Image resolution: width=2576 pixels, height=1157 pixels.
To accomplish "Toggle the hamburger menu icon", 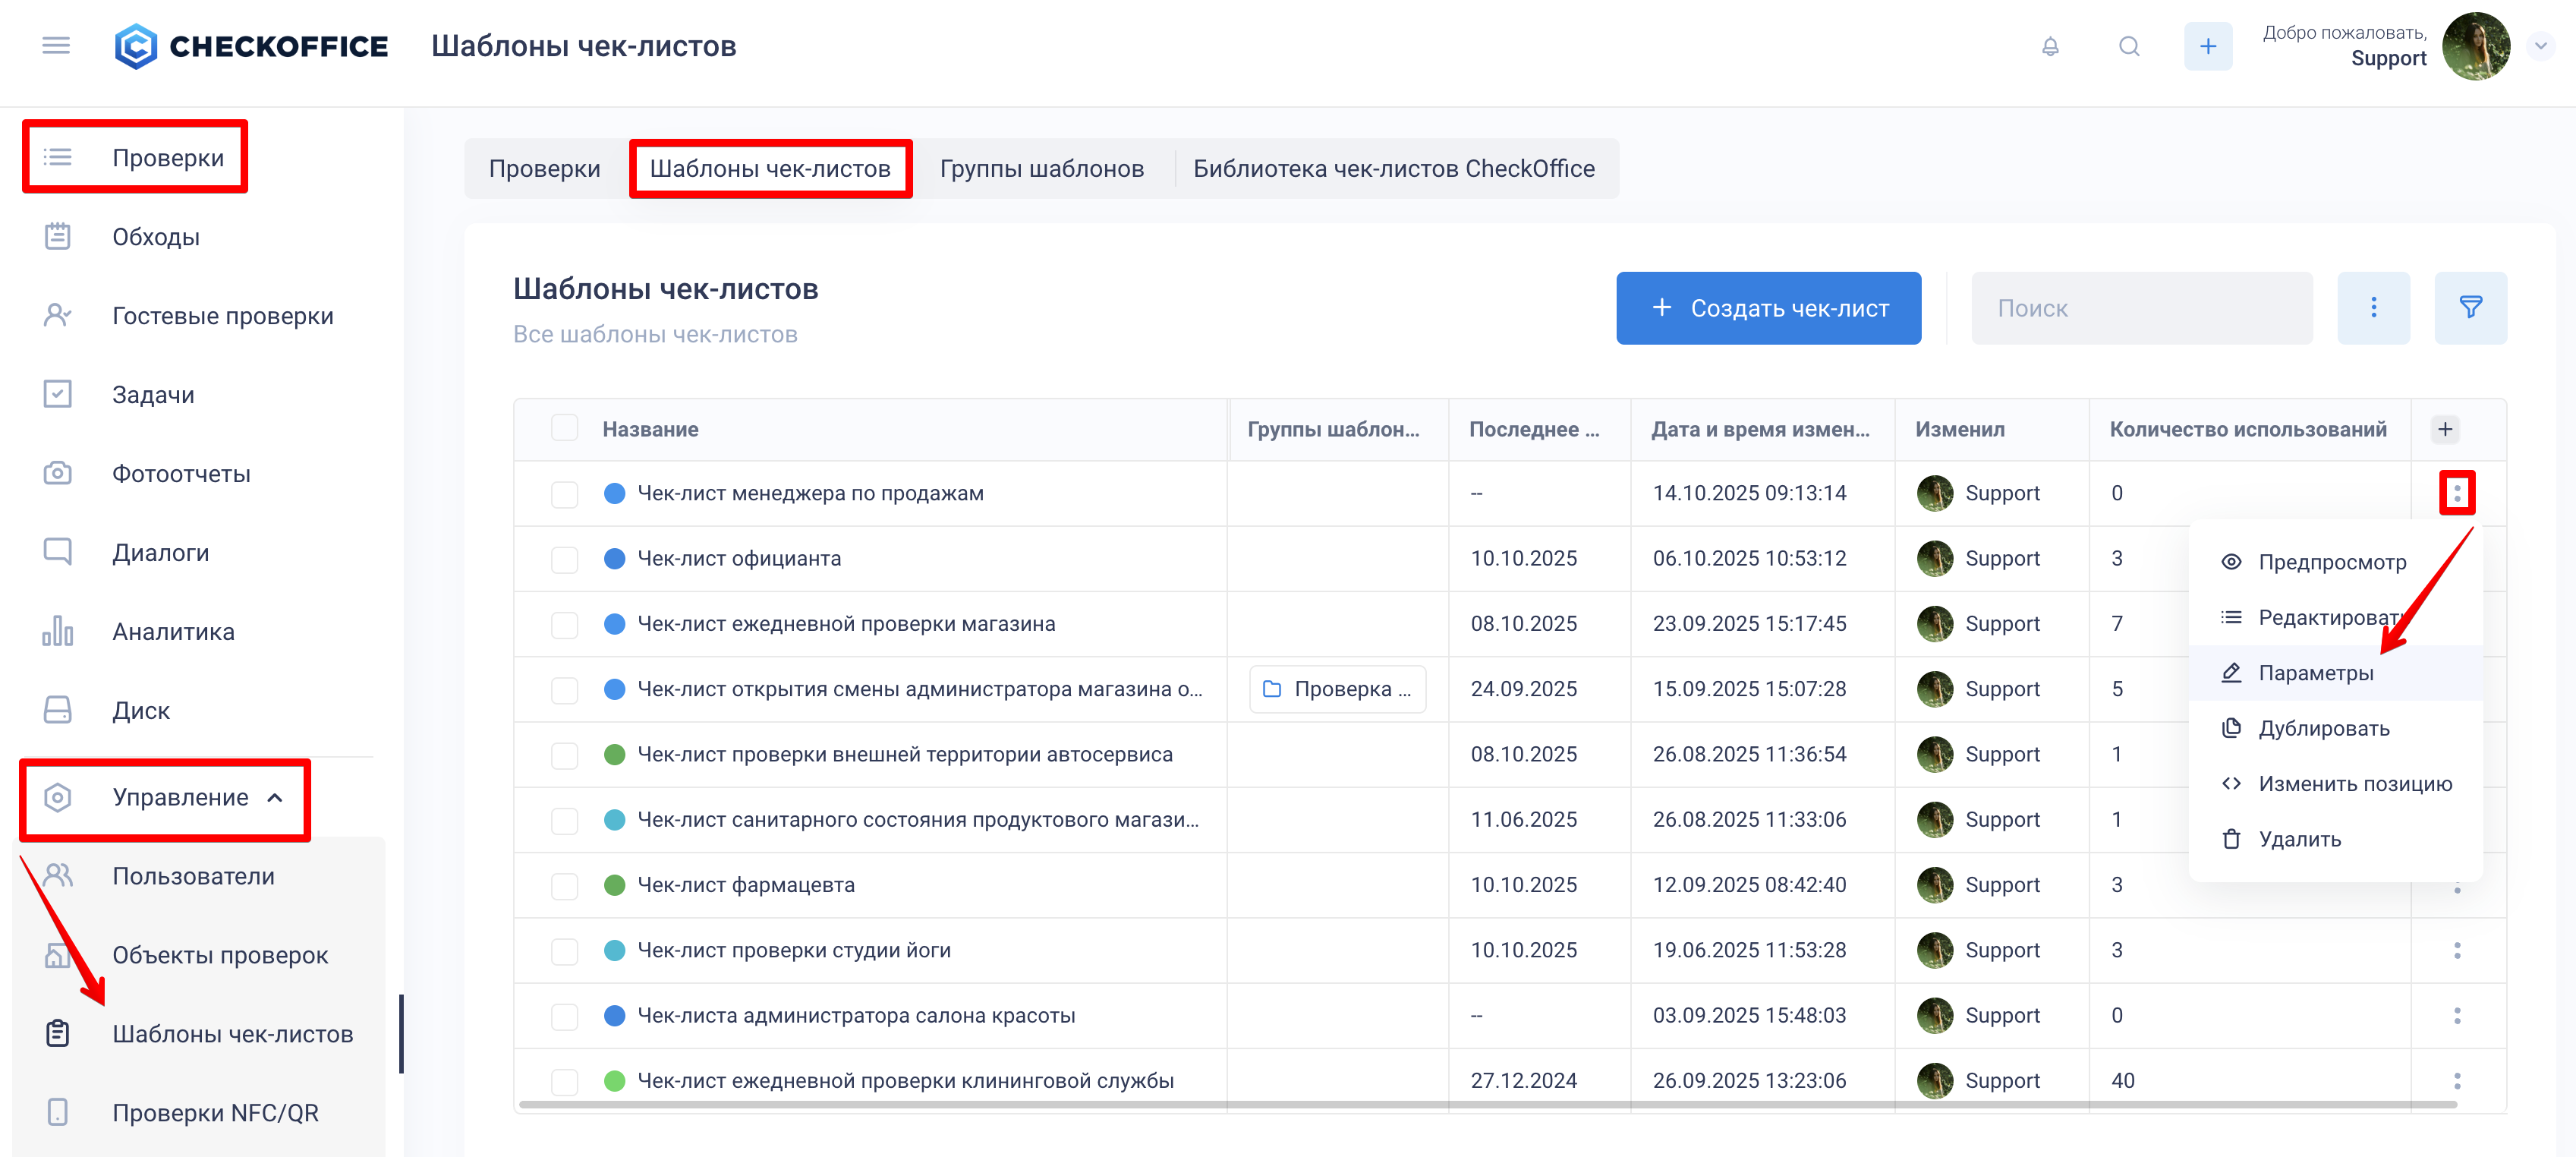I will click(56, 46).
